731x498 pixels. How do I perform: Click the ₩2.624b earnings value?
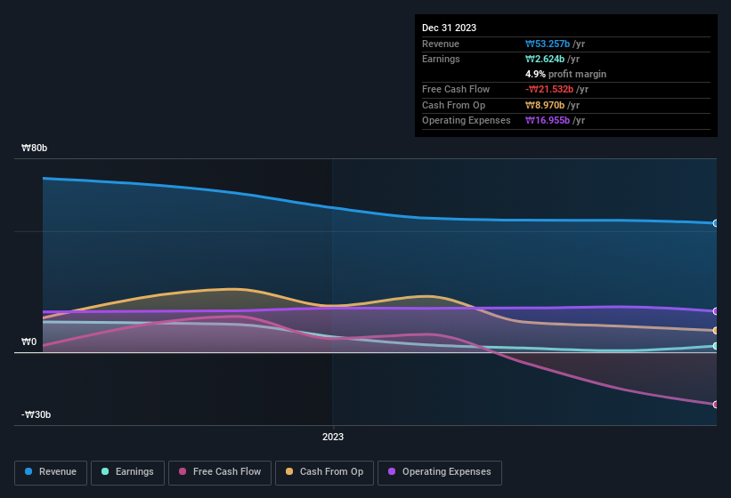pos(545,59)
